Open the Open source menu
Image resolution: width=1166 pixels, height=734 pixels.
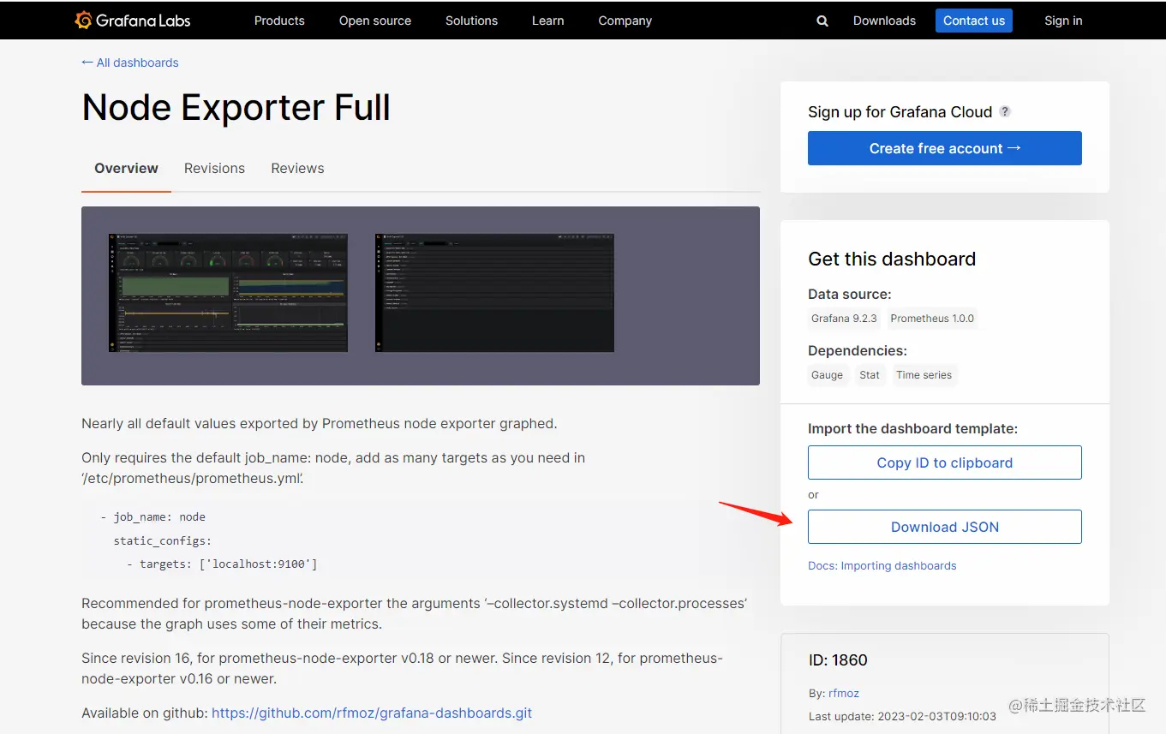(375, 21)
